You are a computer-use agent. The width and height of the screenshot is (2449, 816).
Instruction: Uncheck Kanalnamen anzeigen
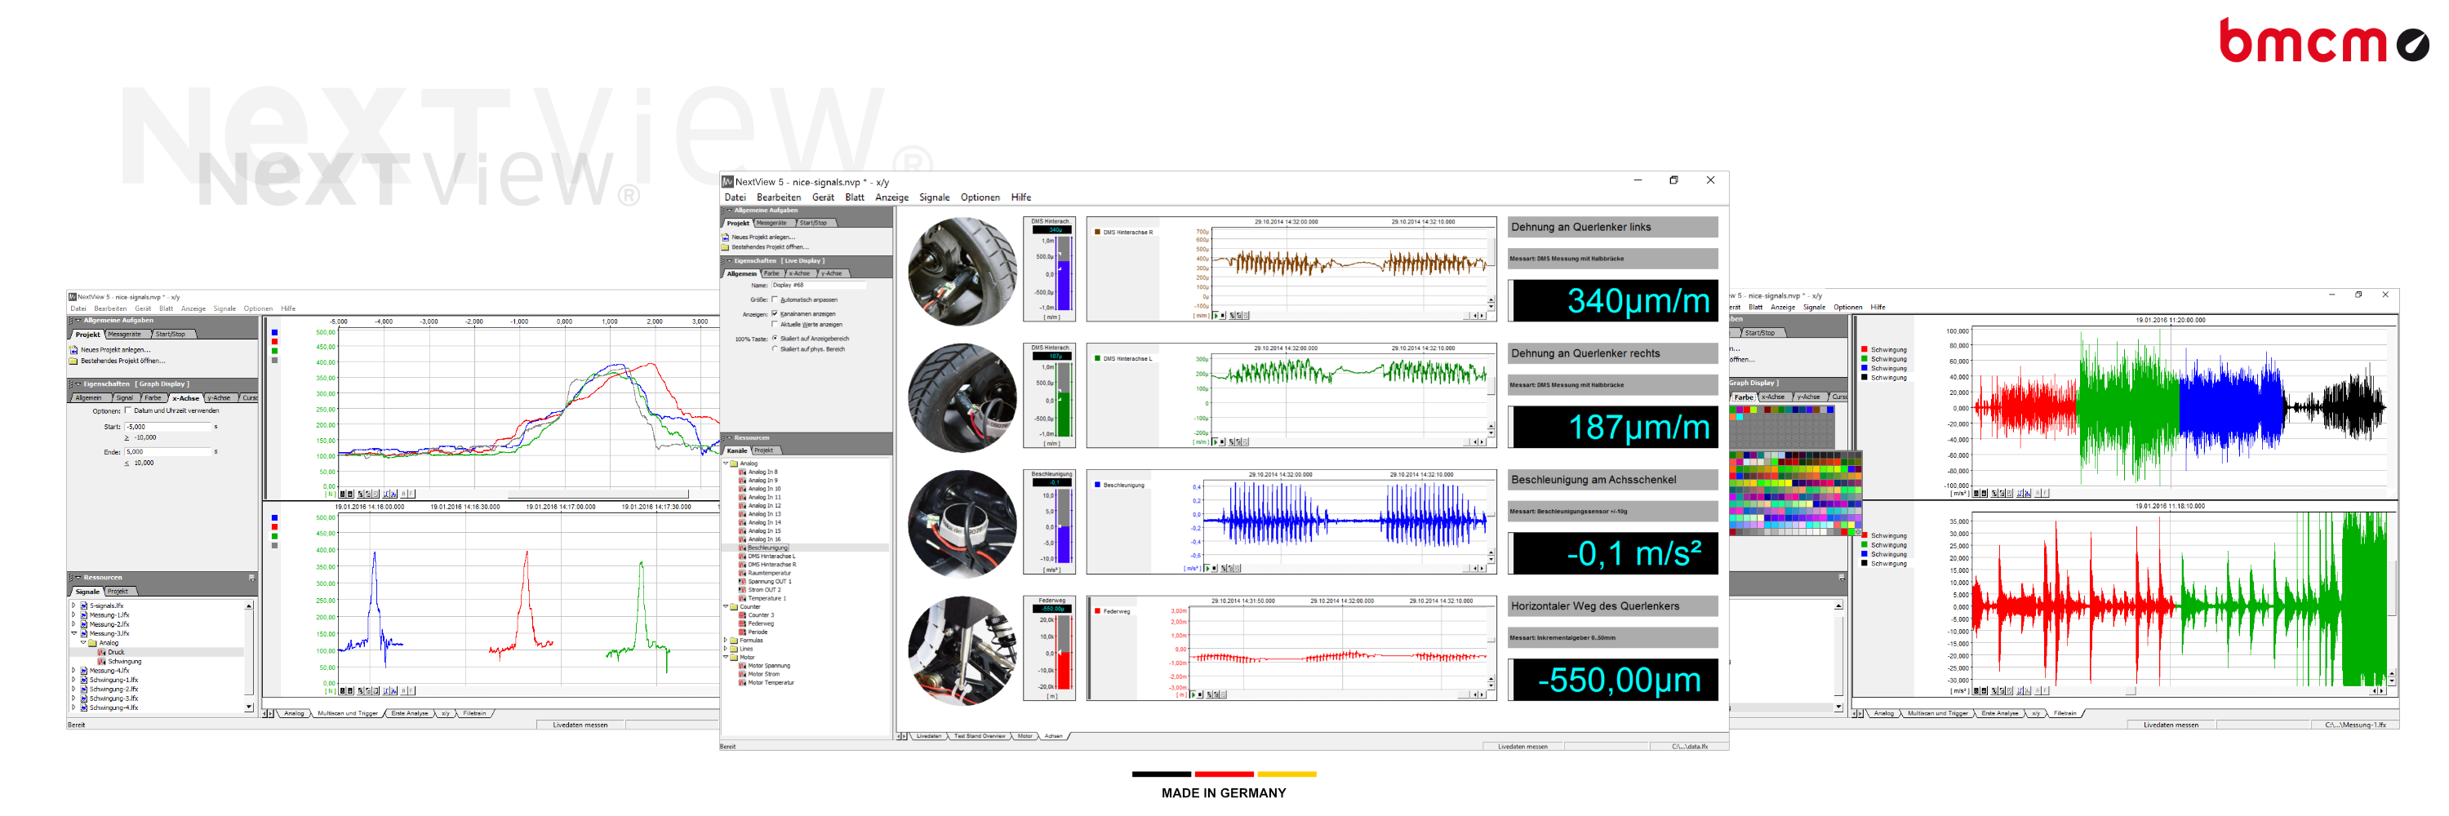click(x=775, y=313)
